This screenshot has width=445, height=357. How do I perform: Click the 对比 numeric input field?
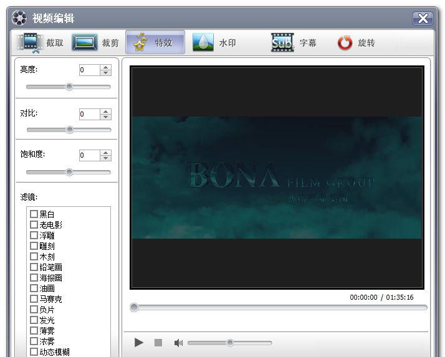tap(90, 114)
